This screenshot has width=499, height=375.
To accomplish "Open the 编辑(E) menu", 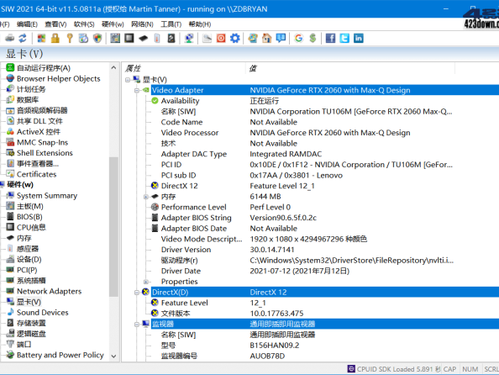I will tap(27, 24).
